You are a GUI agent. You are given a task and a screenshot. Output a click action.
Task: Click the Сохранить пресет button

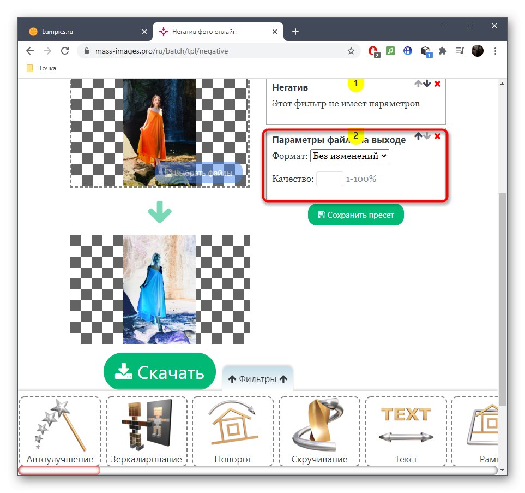356,215
